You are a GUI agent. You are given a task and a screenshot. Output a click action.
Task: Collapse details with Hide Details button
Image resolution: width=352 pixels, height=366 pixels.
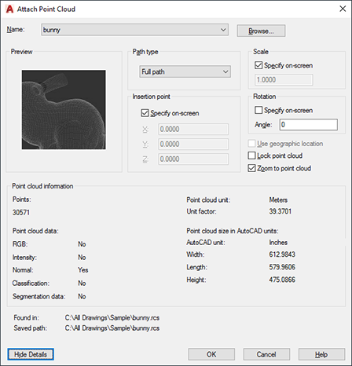[31, 354]
